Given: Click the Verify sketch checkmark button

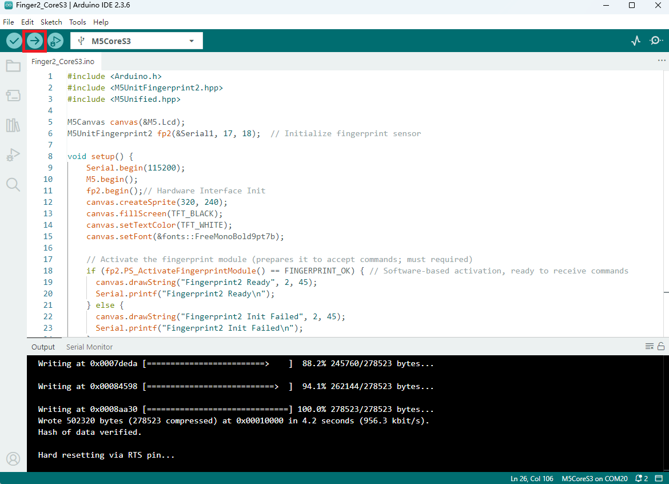Looking at the screenshot, I should [14, 41].
